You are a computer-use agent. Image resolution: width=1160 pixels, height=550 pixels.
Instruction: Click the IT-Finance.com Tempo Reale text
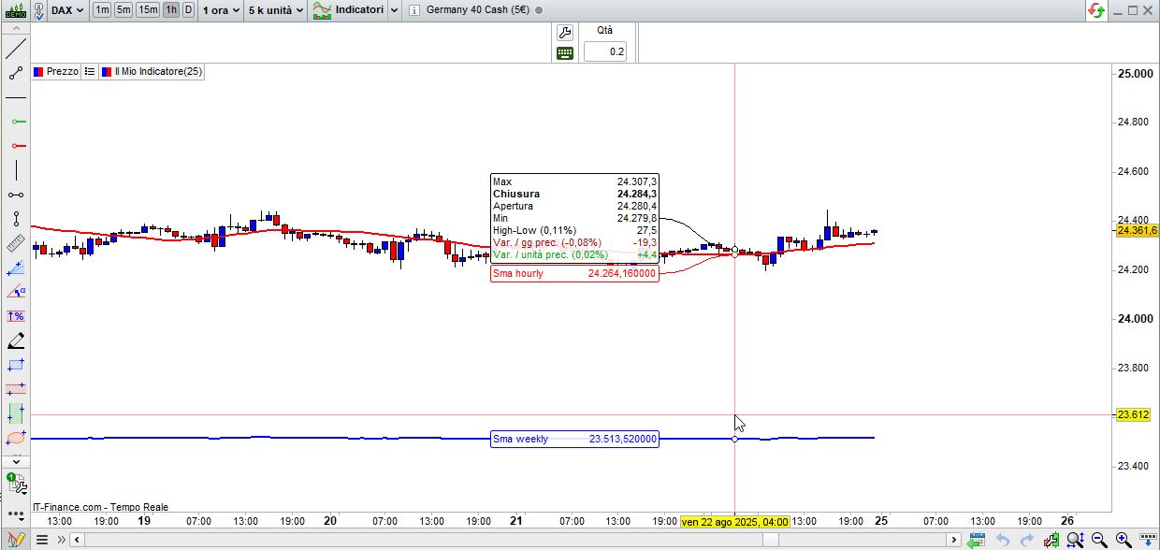(x=100, y=507)
